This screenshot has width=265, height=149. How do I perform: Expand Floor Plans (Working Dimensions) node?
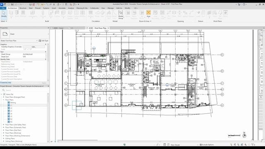[4, 136]
